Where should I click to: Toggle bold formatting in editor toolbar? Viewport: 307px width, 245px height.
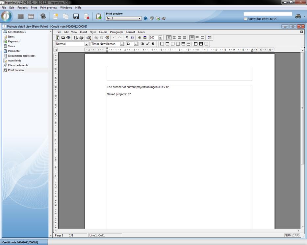(x=142, y=44)
